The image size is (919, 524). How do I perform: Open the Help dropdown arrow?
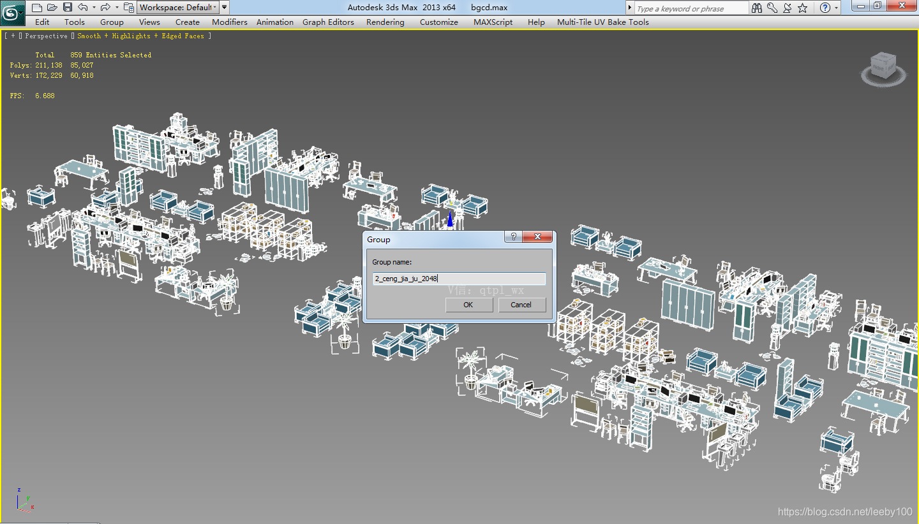pos(837,8)
